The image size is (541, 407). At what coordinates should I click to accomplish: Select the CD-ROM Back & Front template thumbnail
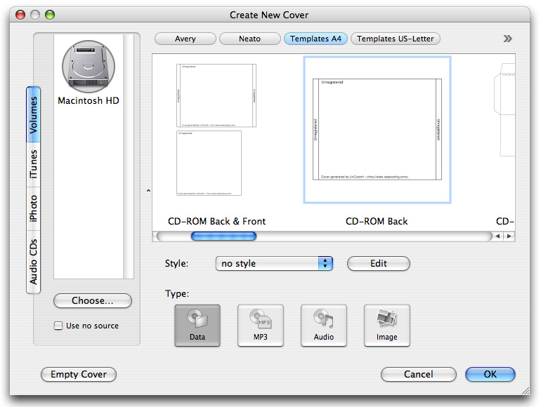click(x=216, y=130)
